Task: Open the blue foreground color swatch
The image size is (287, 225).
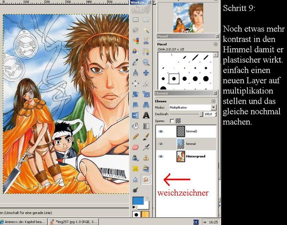Action: 138,201
